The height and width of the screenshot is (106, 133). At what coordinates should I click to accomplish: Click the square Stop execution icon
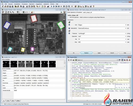point(61,6)
